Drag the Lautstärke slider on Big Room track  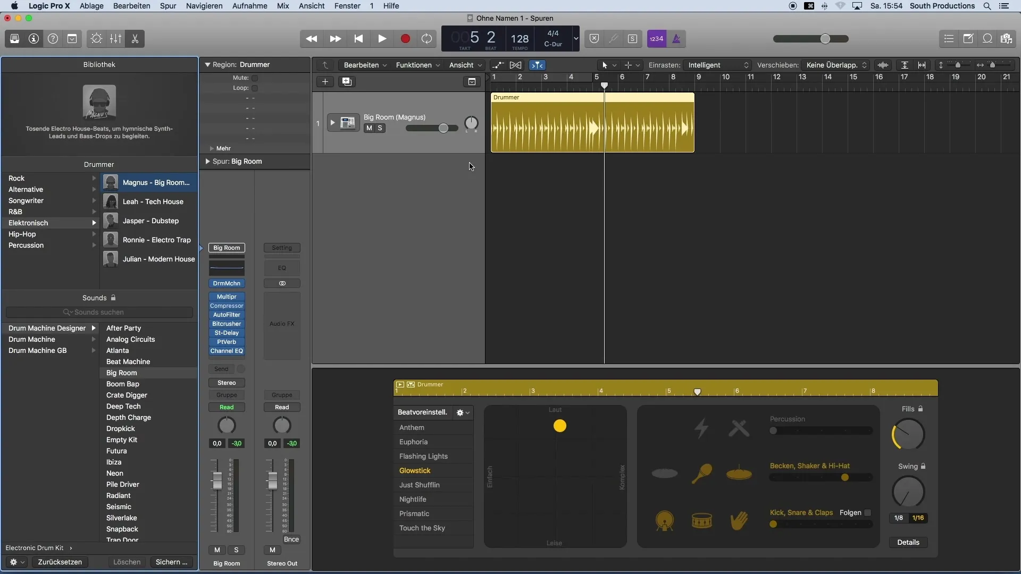click(444, 128)
